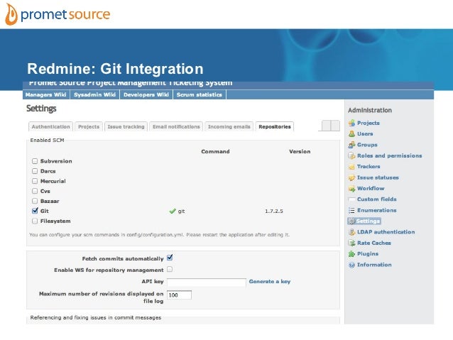The height and width of the screenshot is (340, 453).
Task: Click the Version column header
Action: (300, 151)
